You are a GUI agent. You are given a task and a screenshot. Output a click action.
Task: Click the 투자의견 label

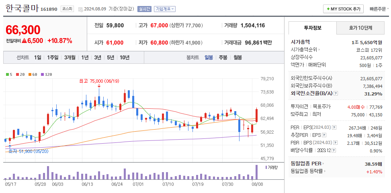tap(300, 107)
